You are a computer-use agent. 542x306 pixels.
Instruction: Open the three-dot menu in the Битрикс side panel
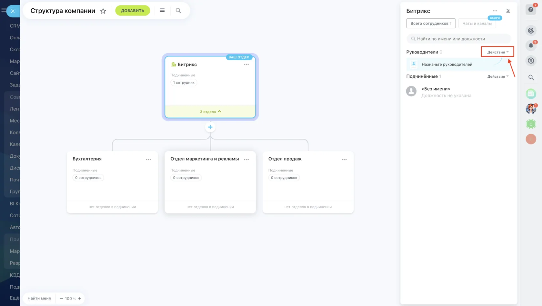click(x=495, y=11)
